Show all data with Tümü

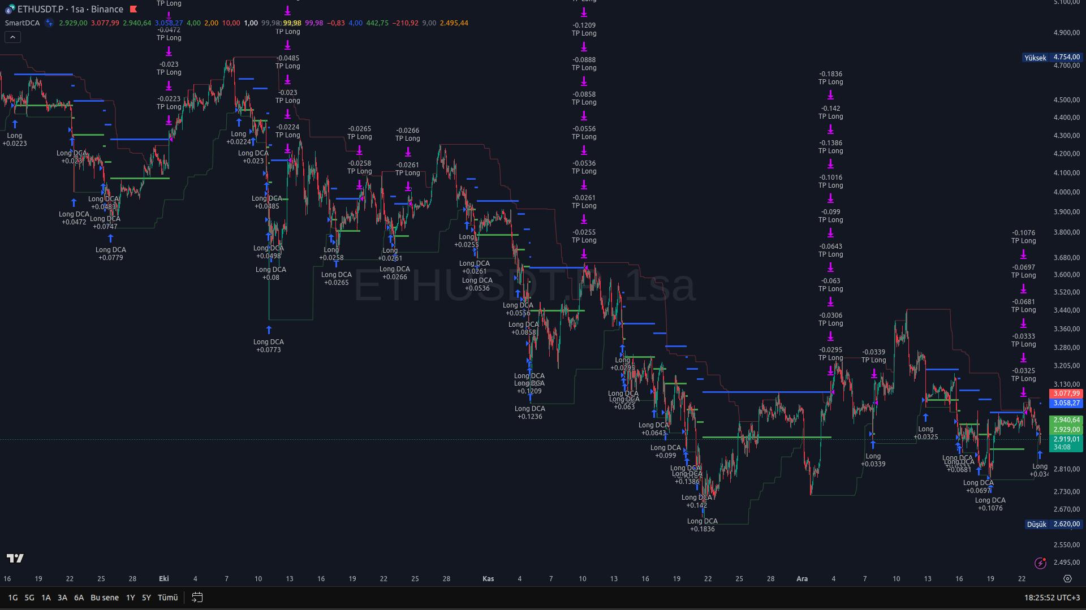pyautogui.click(x=167, y=598)
